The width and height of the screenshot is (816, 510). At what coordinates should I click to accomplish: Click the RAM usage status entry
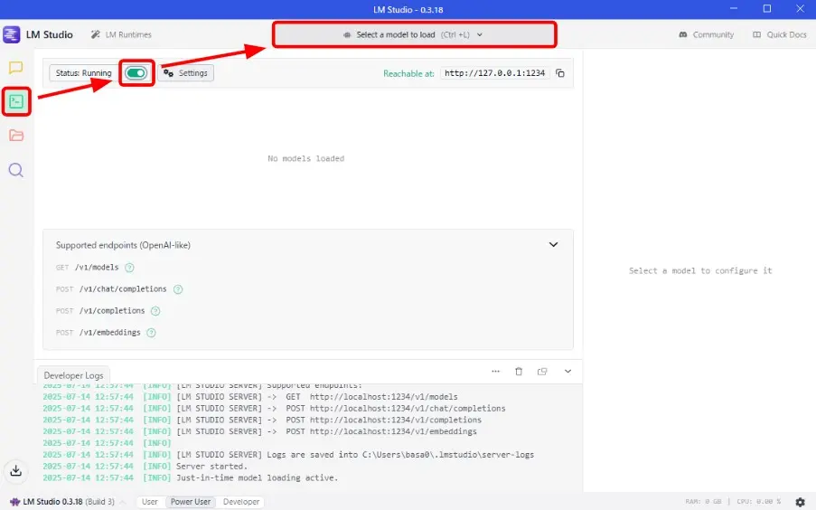point(703,502)
